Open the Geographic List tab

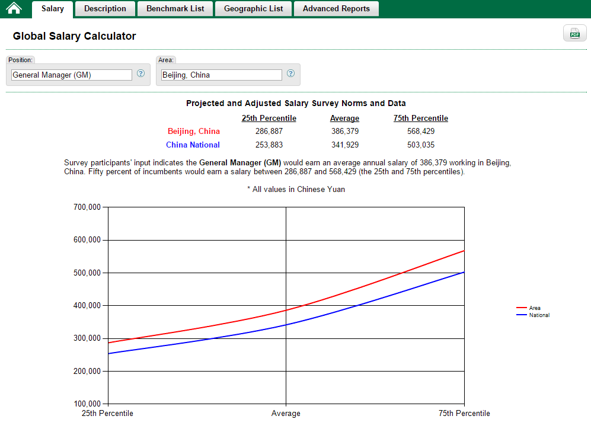(x=253, y=9)
